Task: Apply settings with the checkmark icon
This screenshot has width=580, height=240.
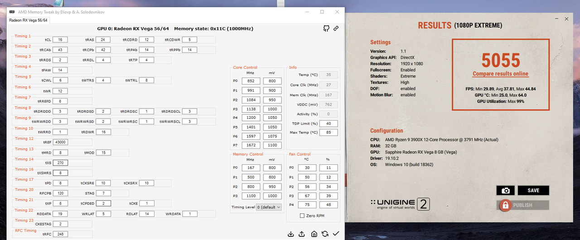Action: coord(336,234)
